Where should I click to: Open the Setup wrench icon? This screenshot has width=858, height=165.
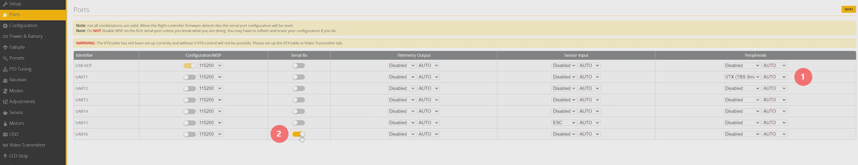[x=5, y=4]
